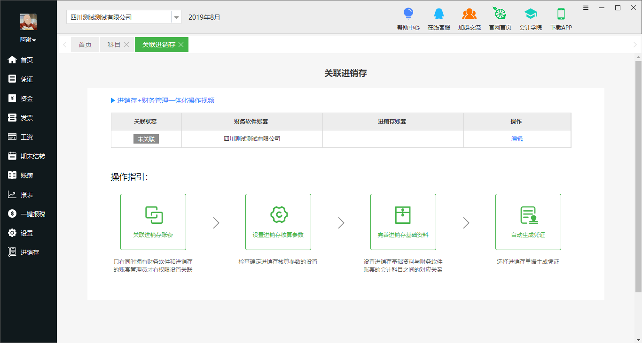Open the 进销存 inventory sidebar icon
Viewport: 642px width, 343px height.
[12, 252]
